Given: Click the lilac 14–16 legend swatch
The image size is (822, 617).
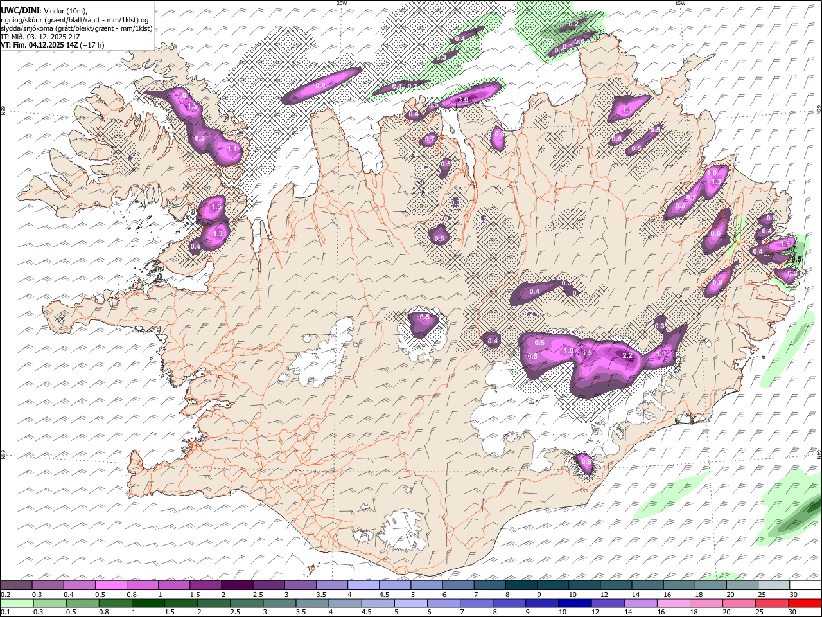Looking at the screenshot, I should [x=640, y=603].
